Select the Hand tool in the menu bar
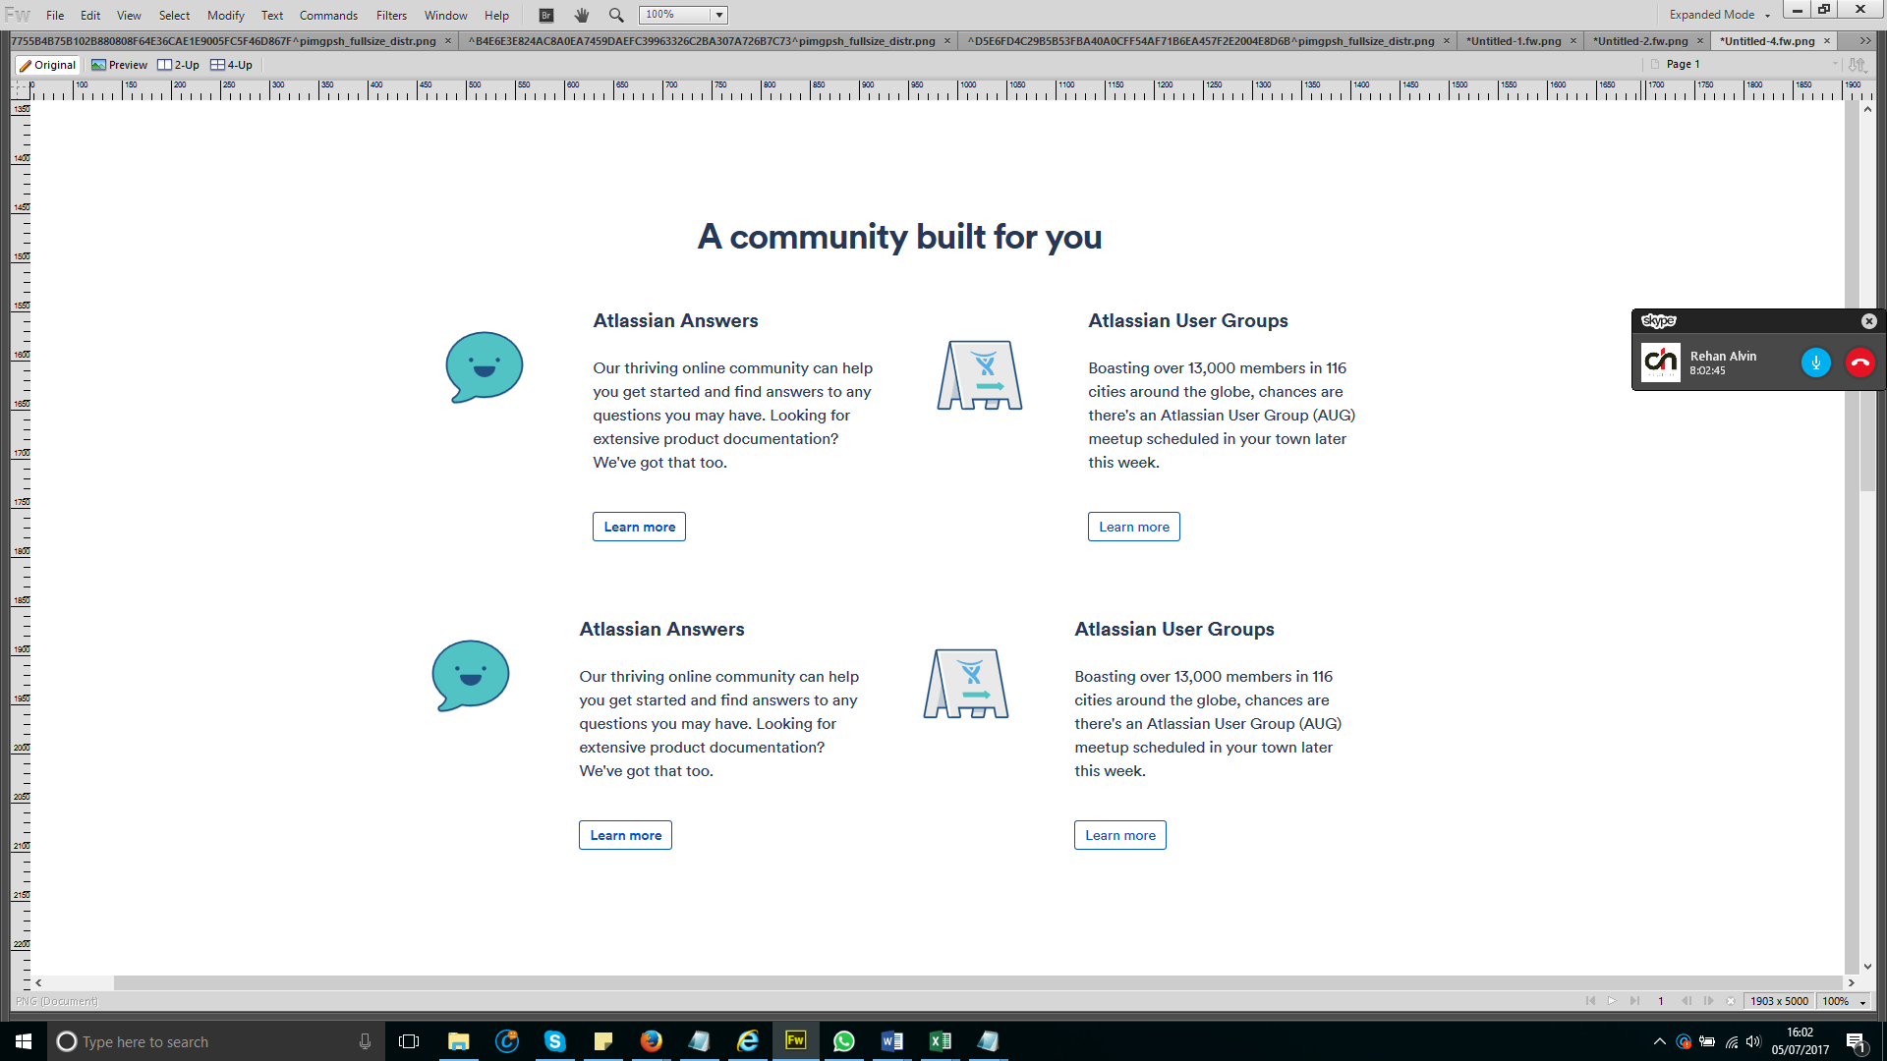 click(x=582, y=15)
